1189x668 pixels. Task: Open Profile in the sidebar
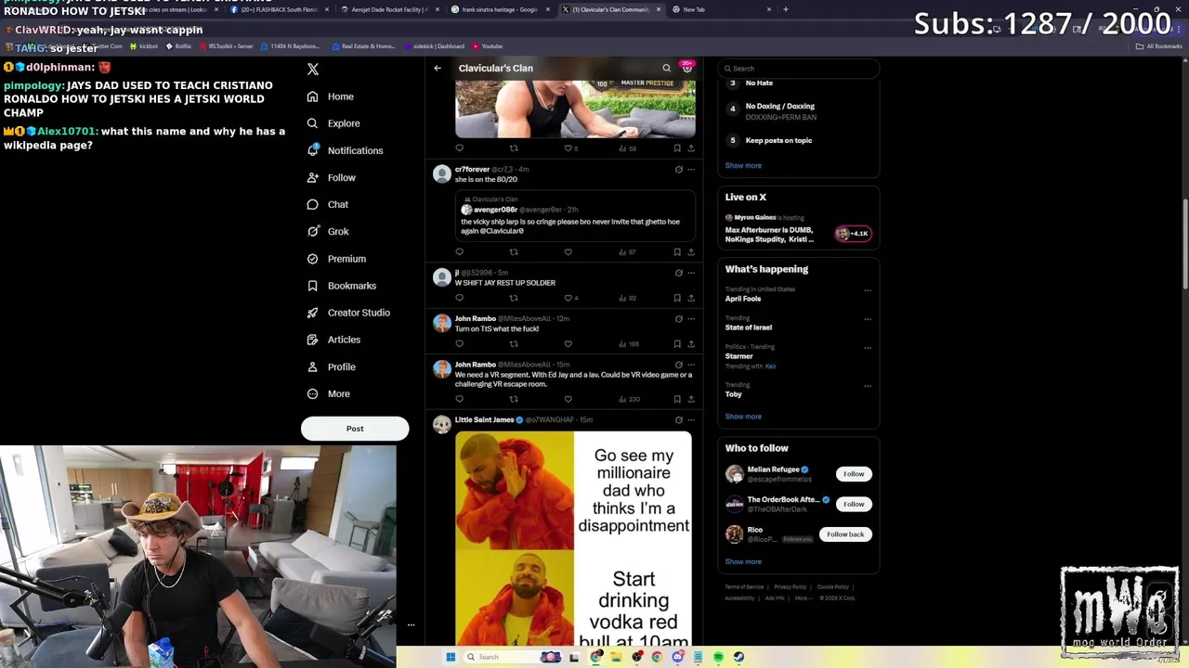point(332,366)
